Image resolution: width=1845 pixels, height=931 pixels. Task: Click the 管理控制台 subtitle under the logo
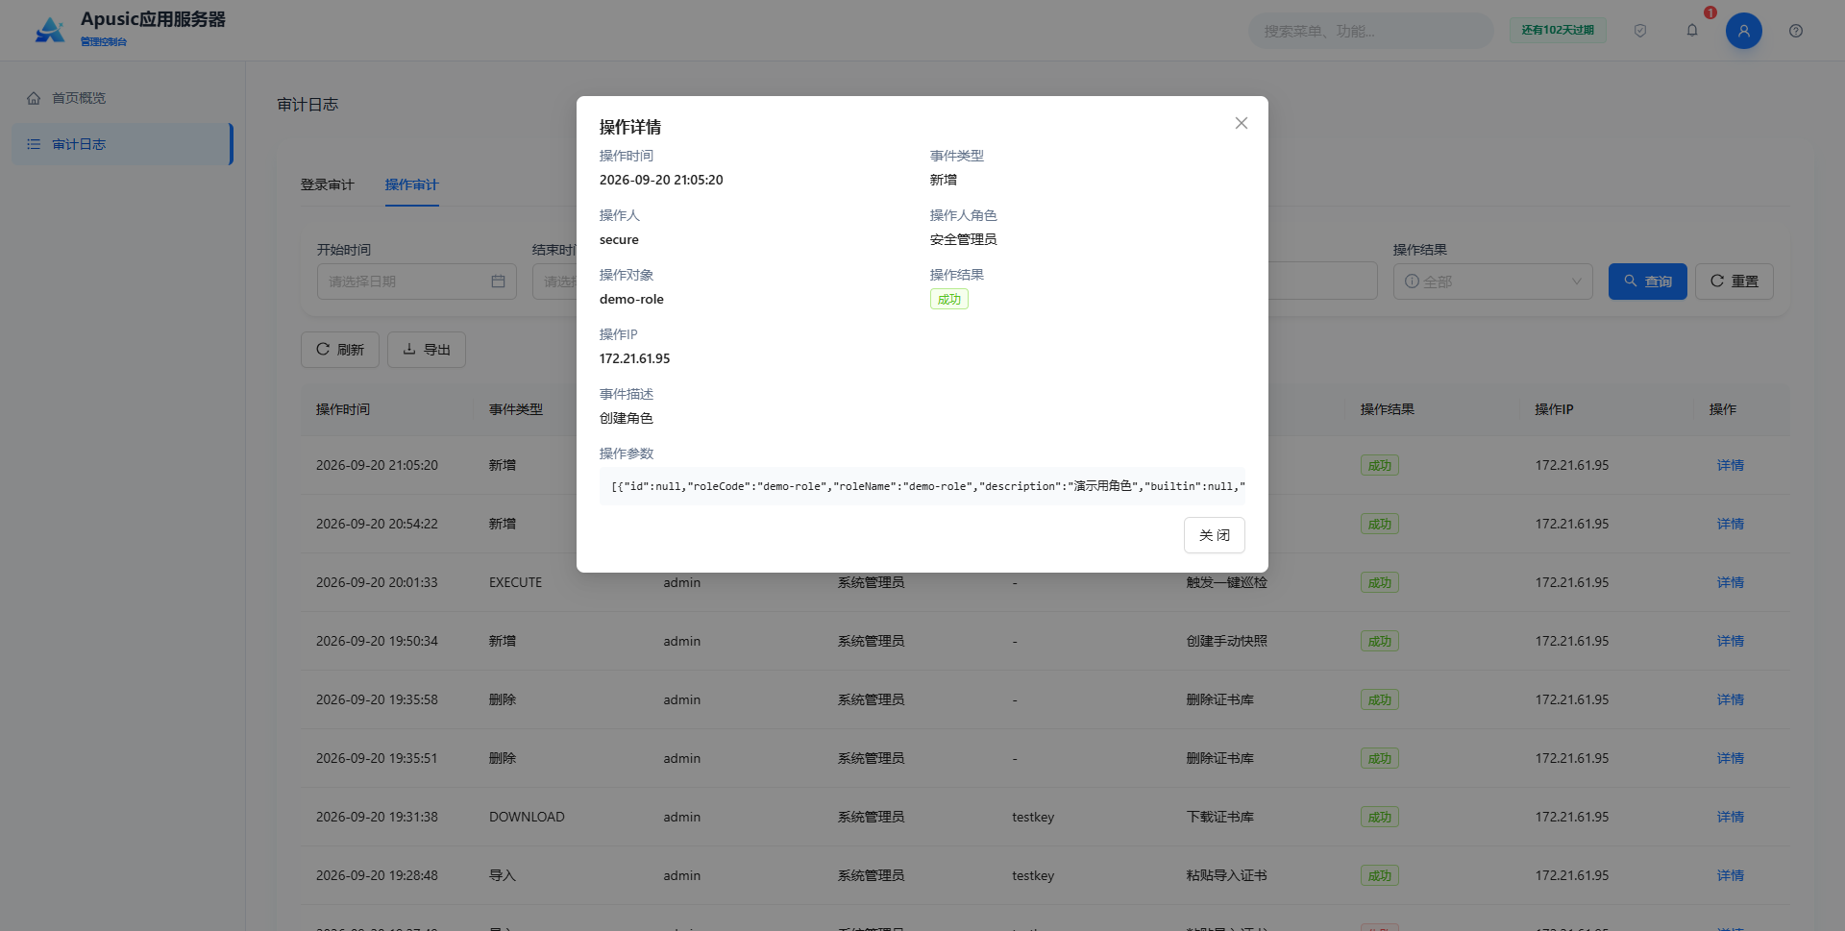pos(104,41)
